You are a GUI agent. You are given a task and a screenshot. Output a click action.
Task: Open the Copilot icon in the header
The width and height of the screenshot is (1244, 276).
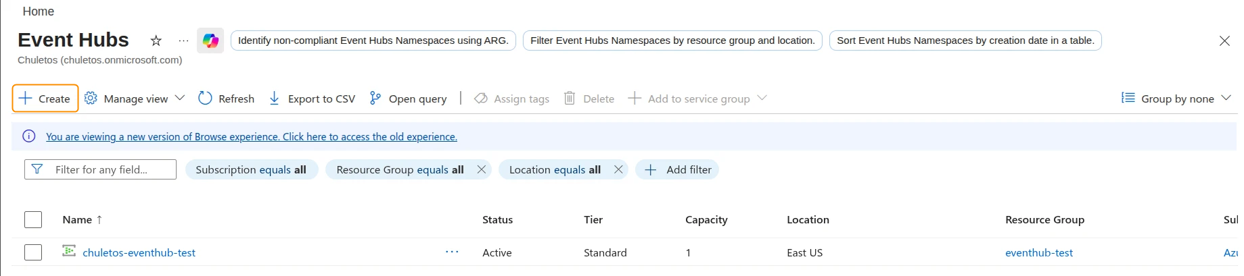pyautogui.click(x=210, y=40)
